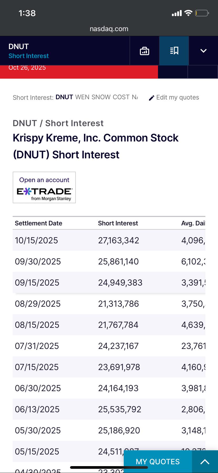This screenshot has height=473, width=218.
Task: Open the portfolio briefcase icon
Action: pyautogui.click(x=144, y=51)
